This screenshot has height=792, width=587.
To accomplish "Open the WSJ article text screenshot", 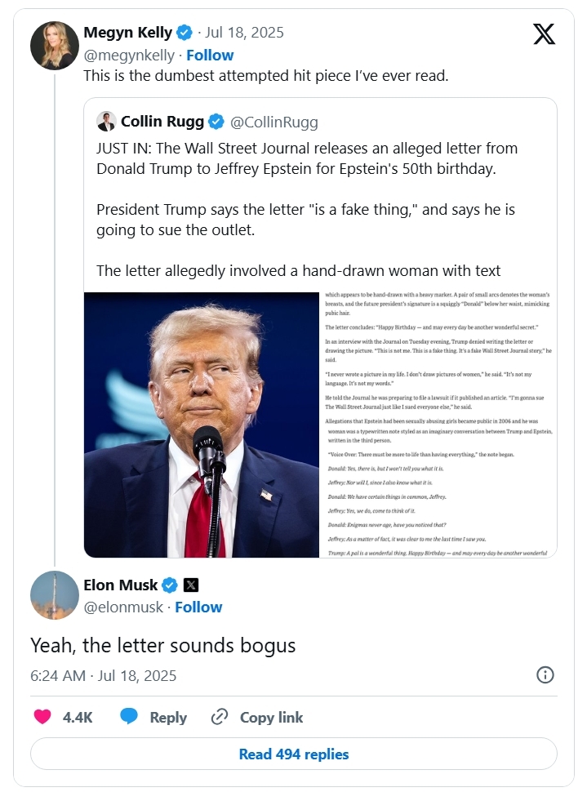I will tap(438, 425).
